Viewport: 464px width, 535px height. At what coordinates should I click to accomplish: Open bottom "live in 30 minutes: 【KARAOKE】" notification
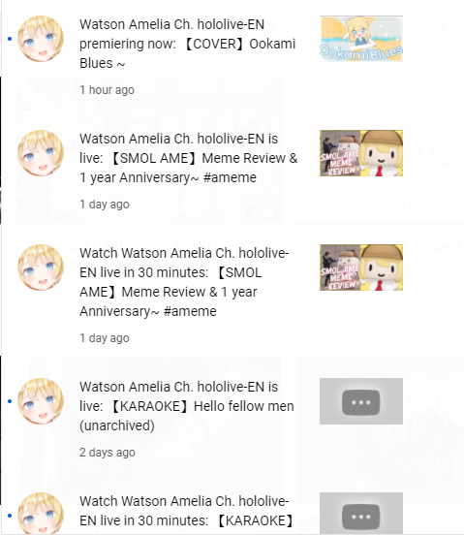pos(186,511)
